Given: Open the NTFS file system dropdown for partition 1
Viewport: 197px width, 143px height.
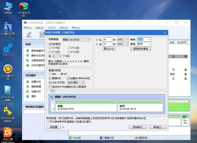Looking at the screenshot, I should [x=123, y=40].
